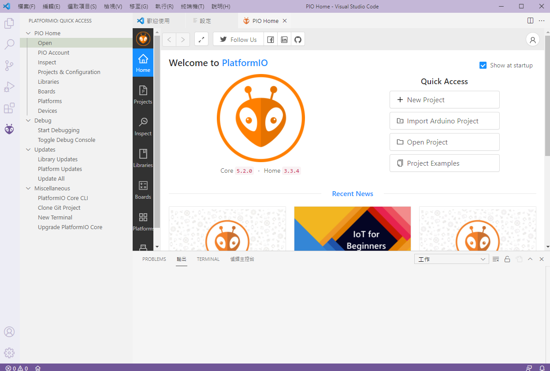
Task: Open the Extensions view icon
Action: coord(9,108)
